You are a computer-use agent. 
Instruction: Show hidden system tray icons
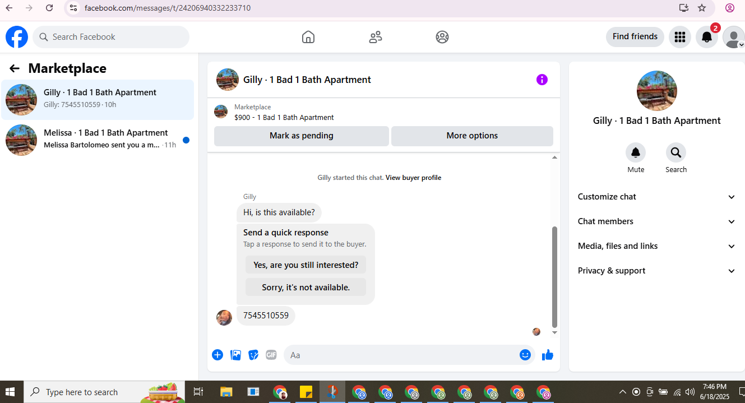coord(622,392)
